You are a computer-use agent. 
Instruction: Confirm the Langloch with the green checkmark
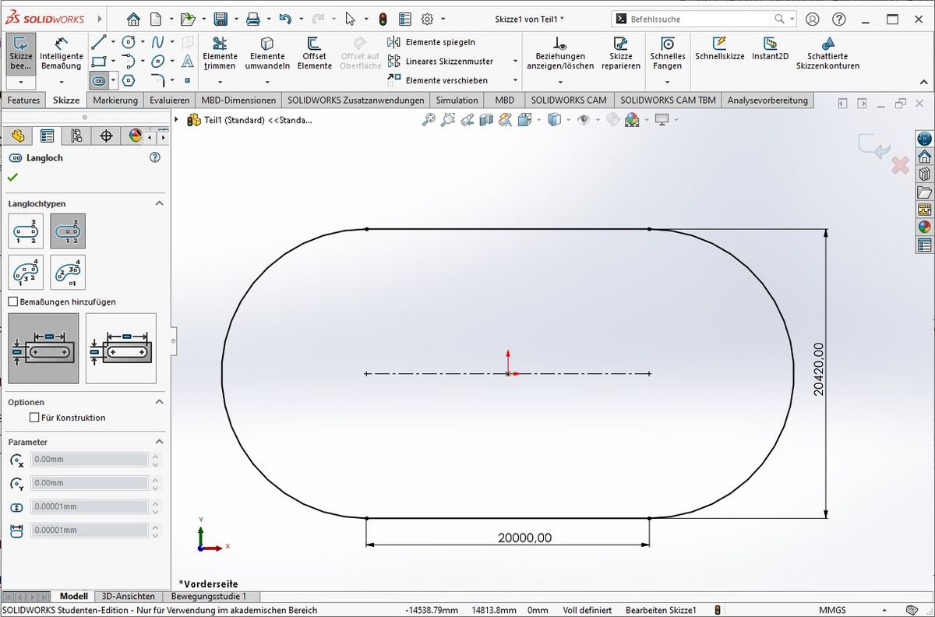[x=12, y=178]
